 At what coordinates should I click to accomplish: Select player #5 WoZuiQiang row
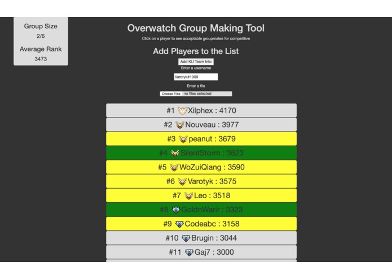click(201, 167)
